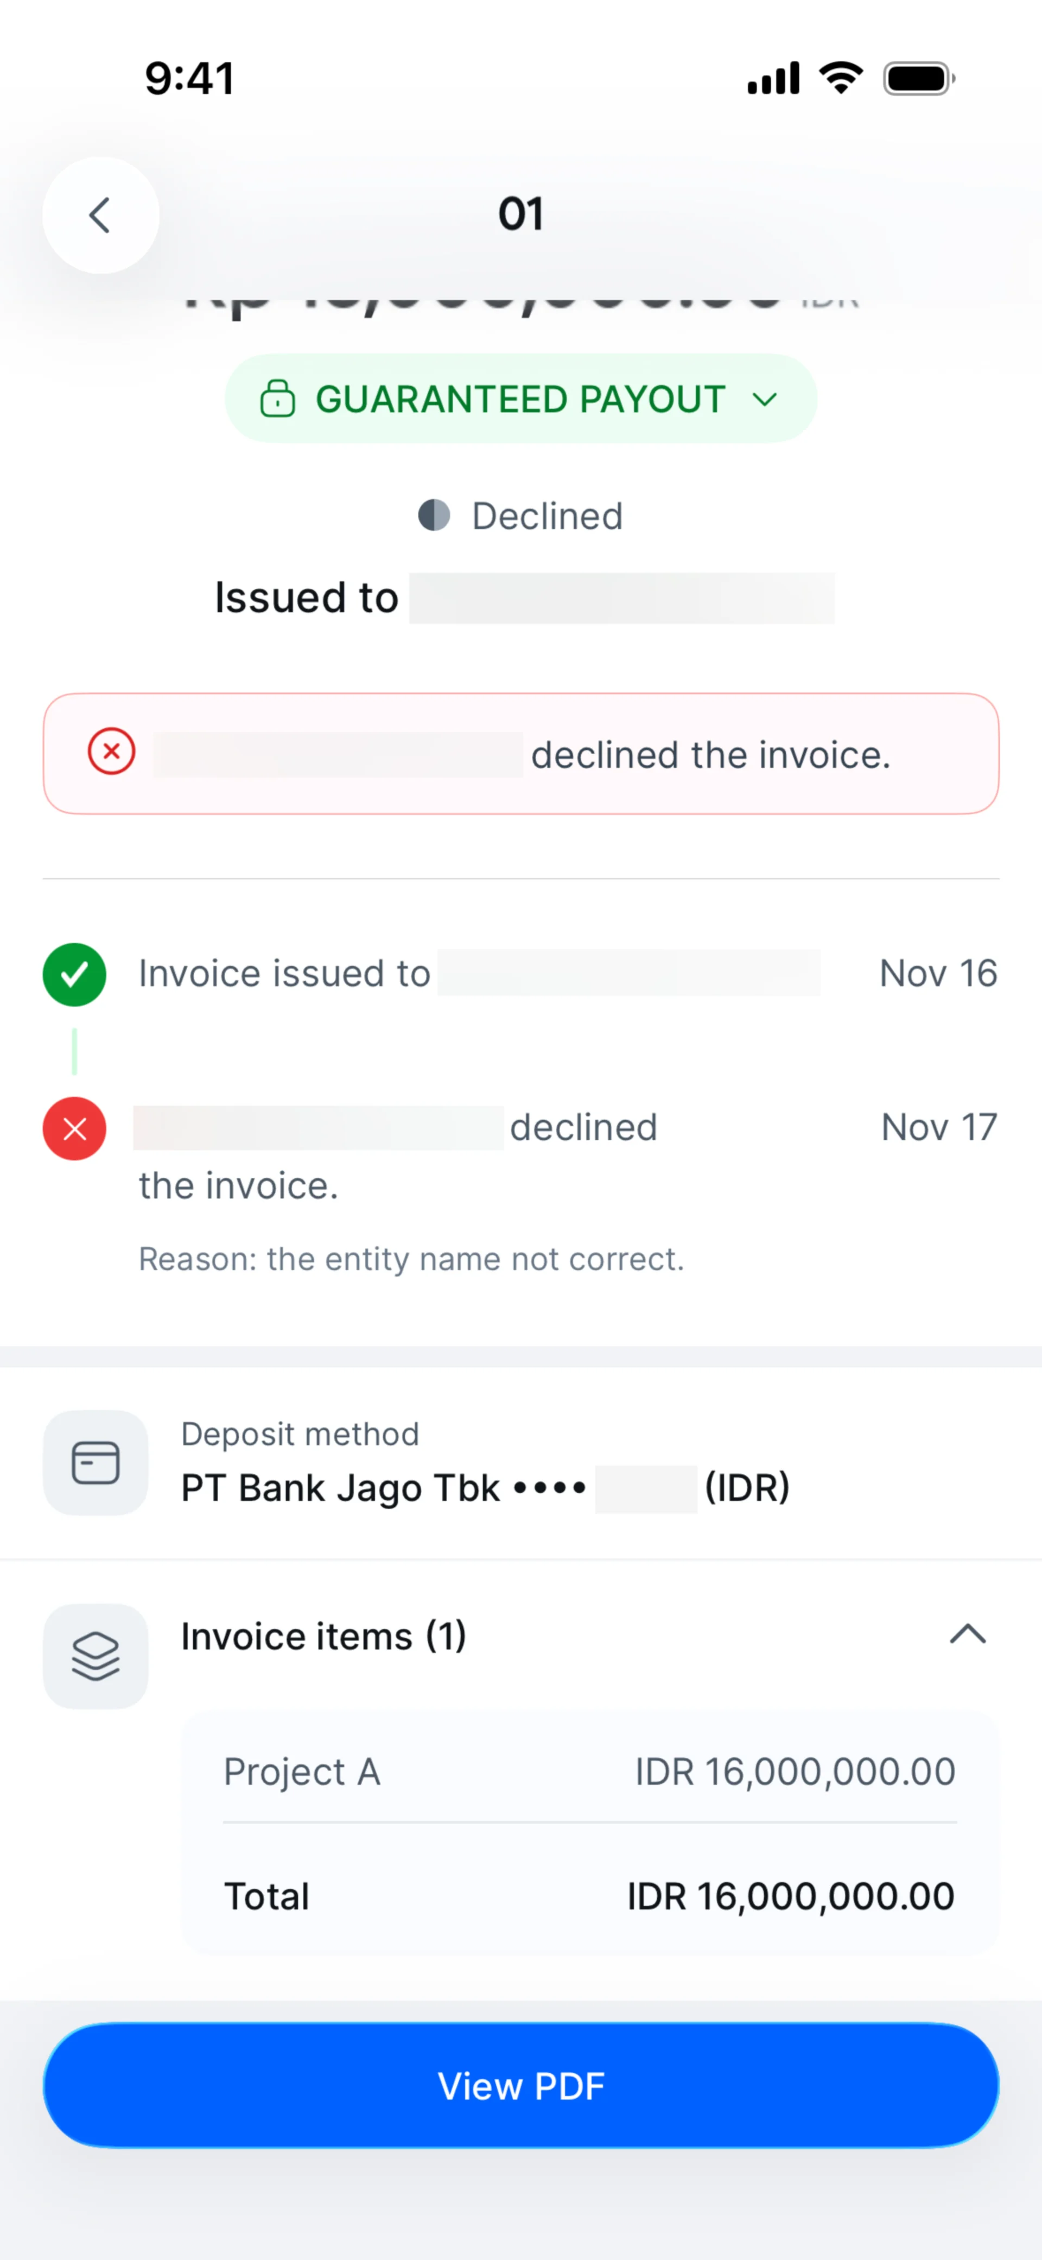
Task: Tap the invoice title 01
Action: coord(521,214)
